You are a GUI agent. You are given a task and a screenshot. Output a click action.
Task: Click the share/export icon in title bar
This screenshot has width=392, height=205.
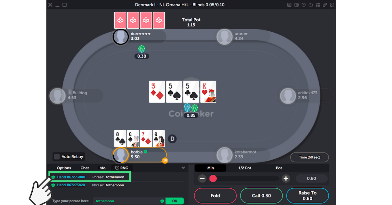(x=311, y=5)
